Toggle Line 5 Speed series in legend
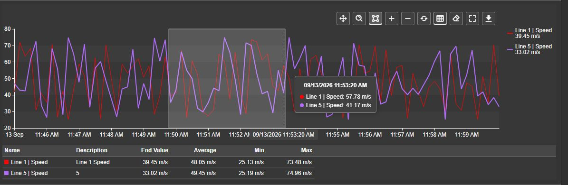Viewport: 568px width, 185px height. pos(529,49)
